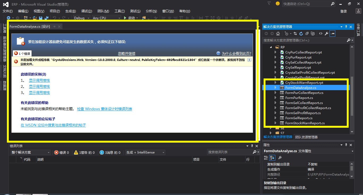
Task: Open the Any CPU platform dropdown
Action: point(106,18)
